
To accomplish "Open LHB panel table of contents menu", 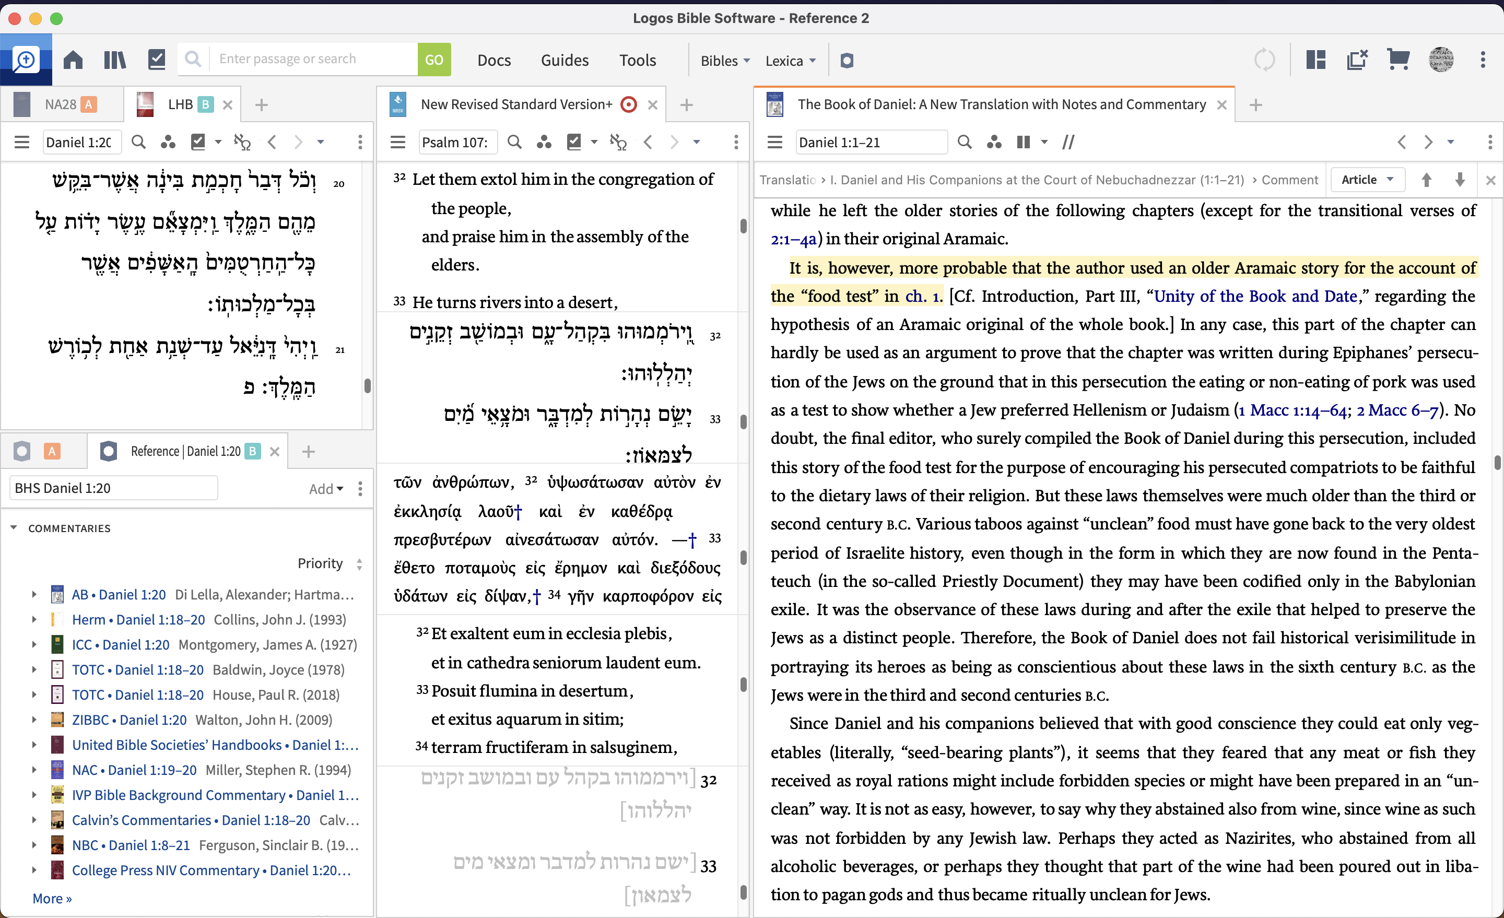I will click(x=22, y=142).
